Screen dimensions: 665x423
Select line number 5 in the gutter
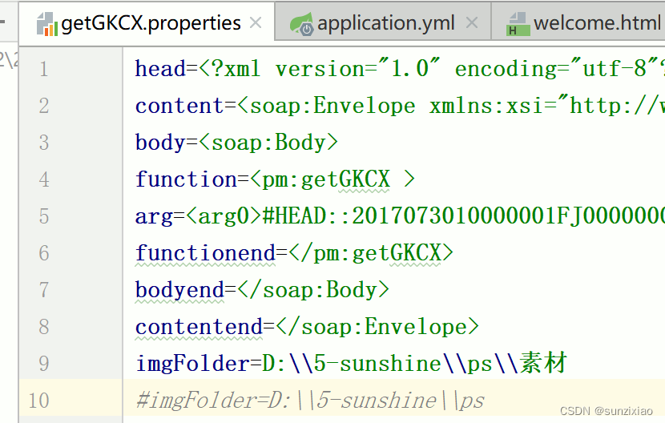tap(44, 216)
